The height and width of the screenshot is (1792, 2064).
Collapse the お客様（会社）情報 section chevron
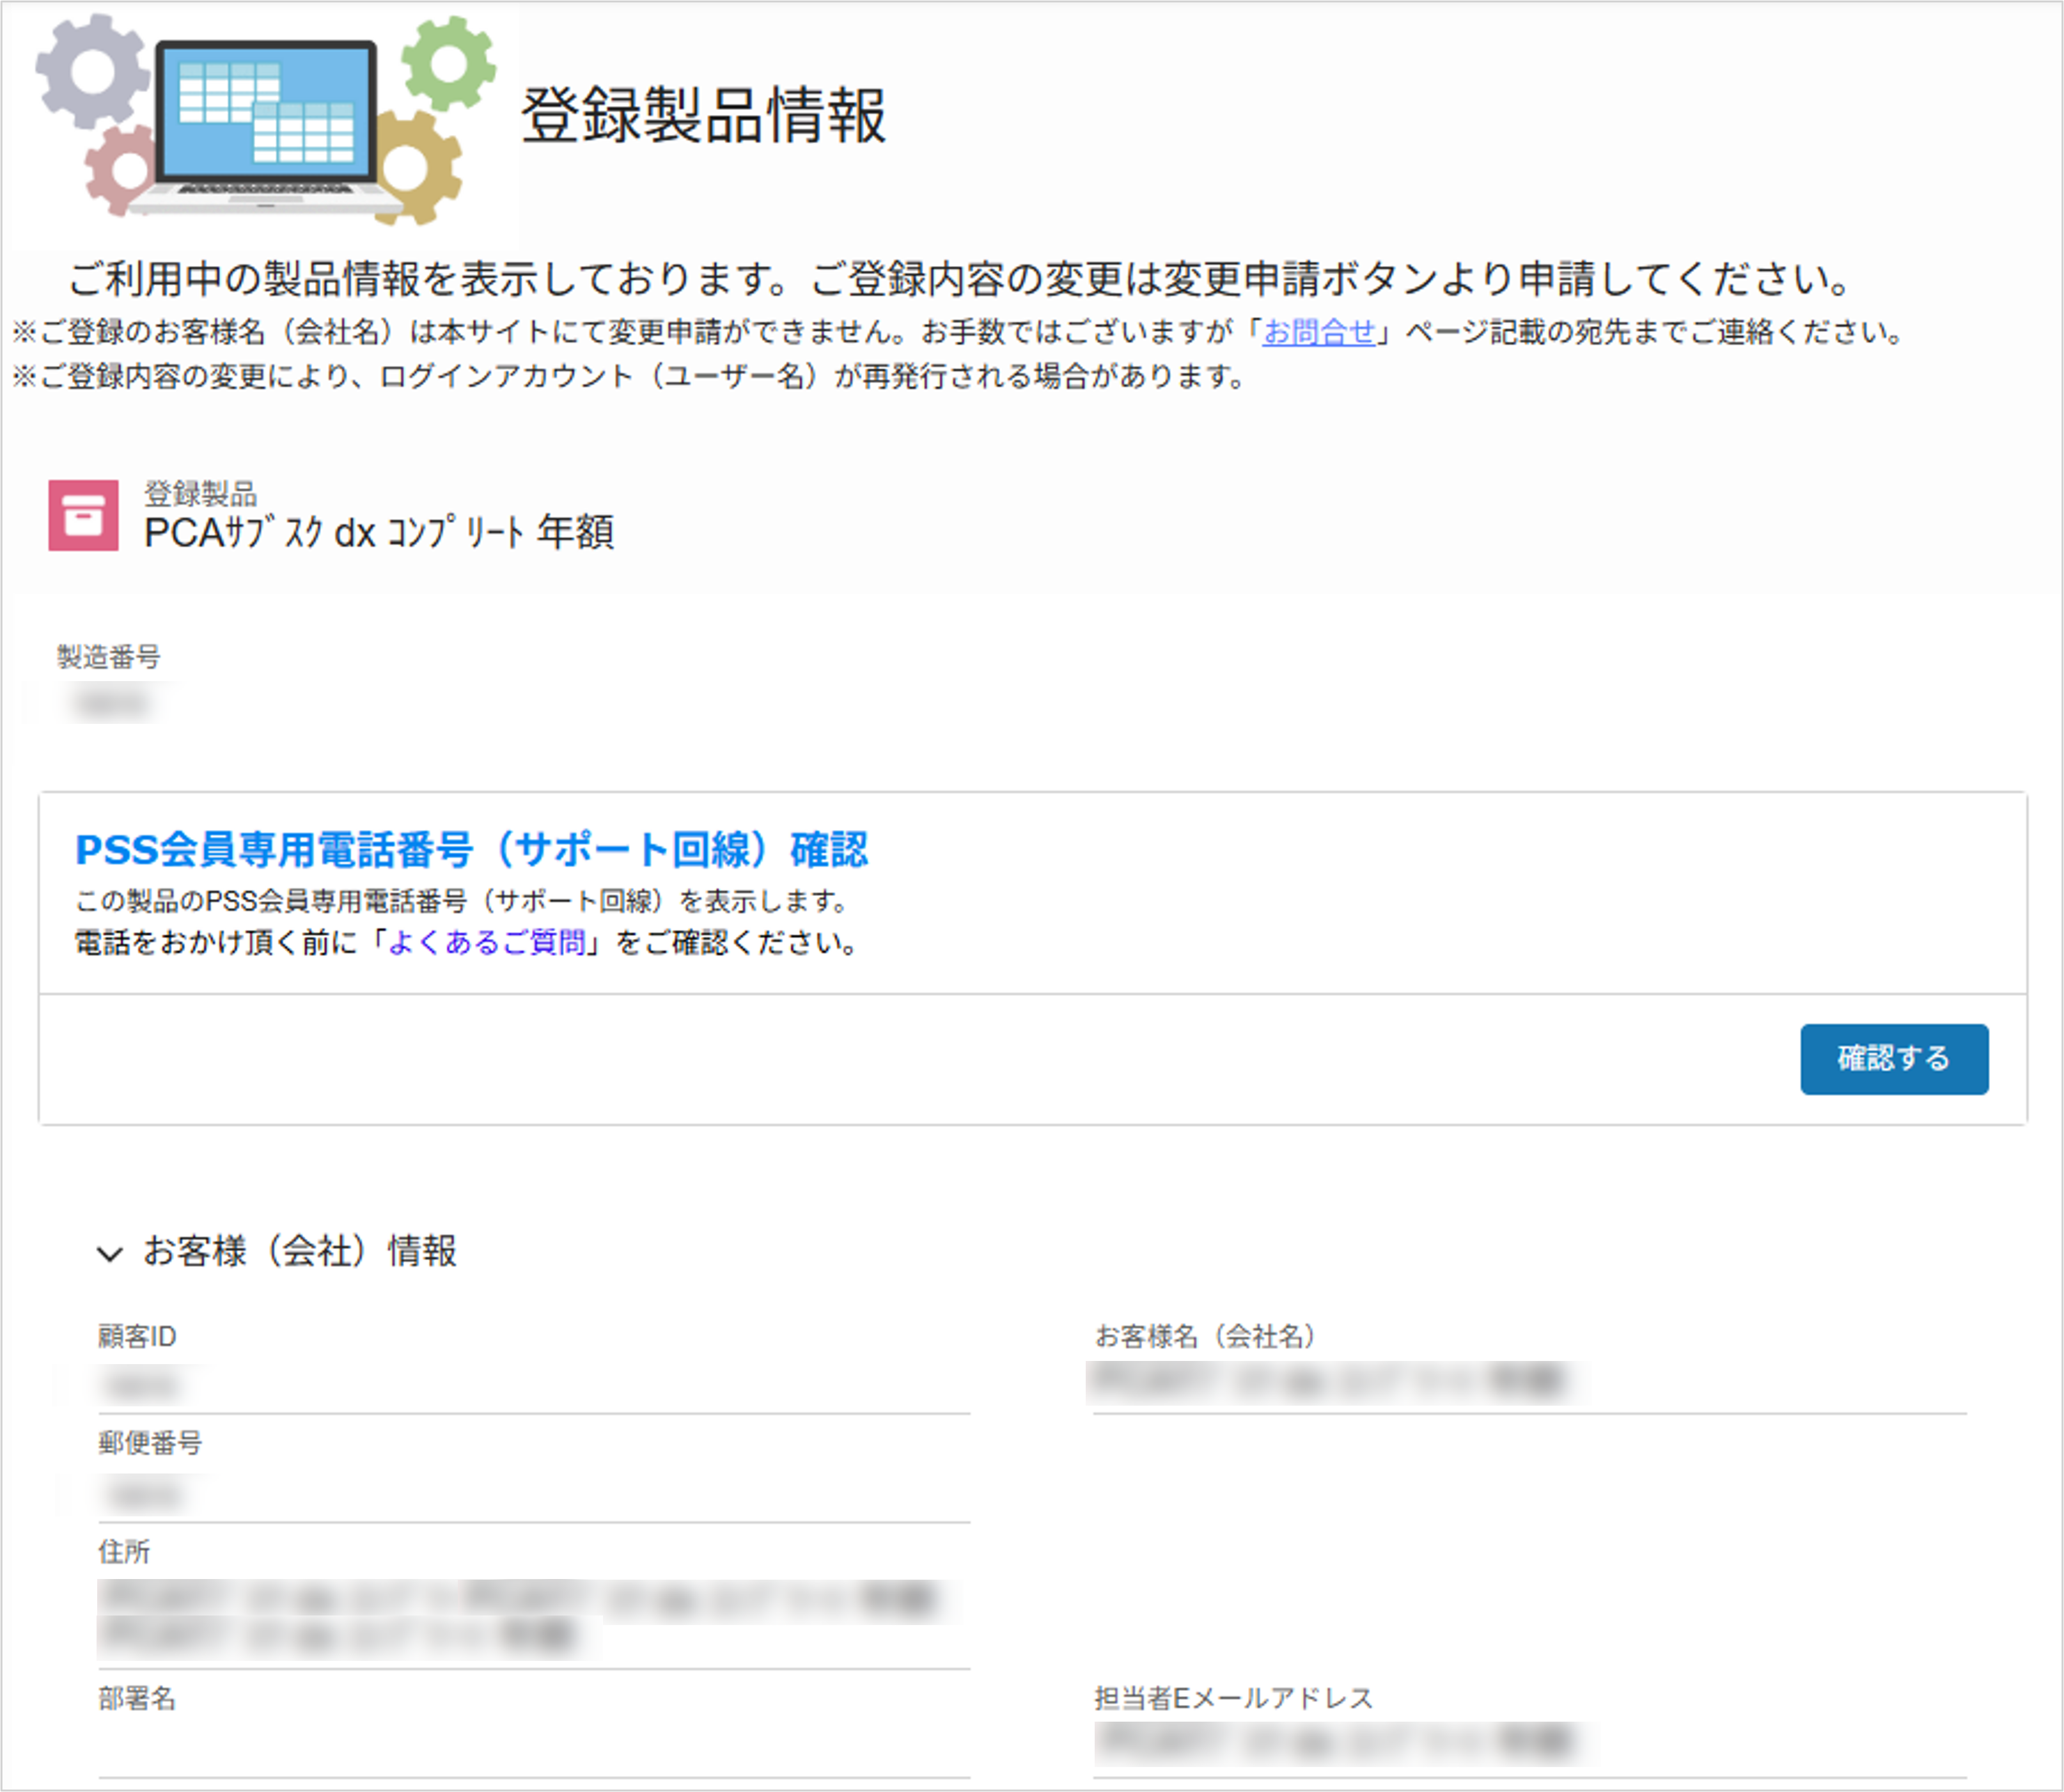point(109,1254)
